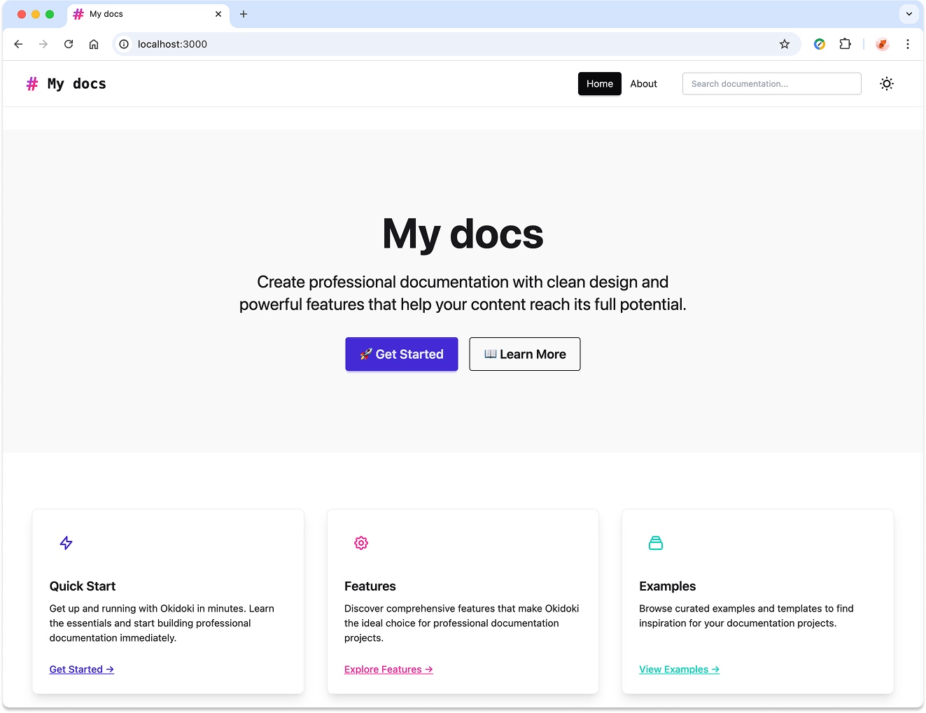Expand the tab search chevron

pos(909,14)
